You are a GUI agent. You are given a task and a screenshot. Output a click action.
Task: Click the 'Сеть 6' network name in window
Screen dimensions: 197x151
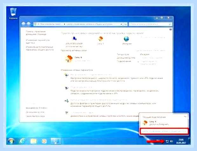(x=78, y=57)
